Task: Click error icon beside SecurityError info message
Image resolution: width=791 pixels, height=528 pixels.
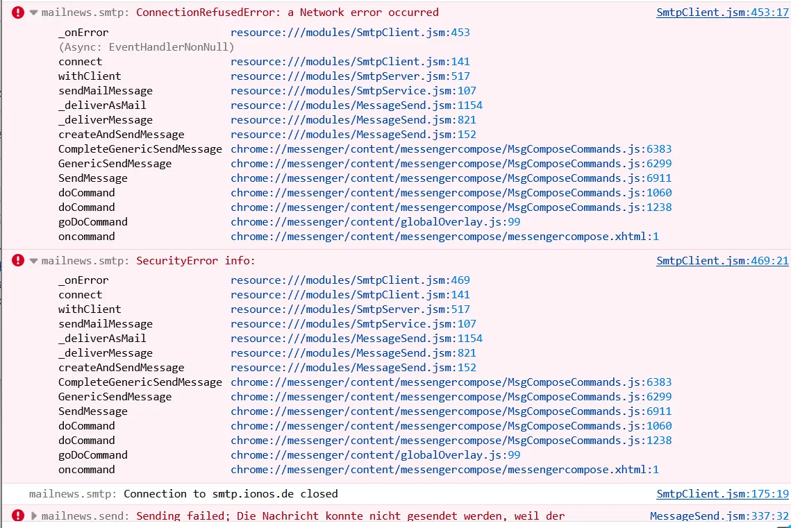Action: click(x=18, y=260)
